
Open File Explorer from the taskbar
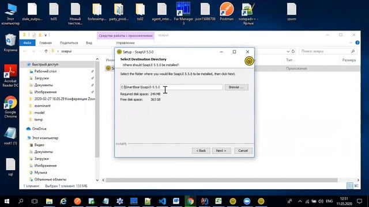(x=49, y=201)
